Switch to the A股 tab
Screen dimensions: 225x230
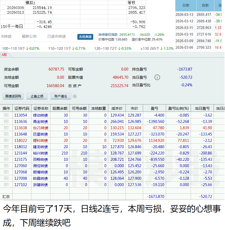pos(4,55)
